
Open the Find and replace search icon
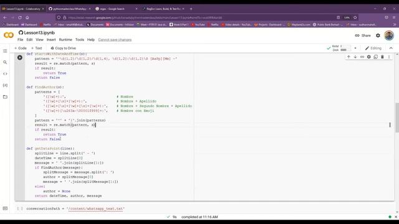click(x=5, y=62)
